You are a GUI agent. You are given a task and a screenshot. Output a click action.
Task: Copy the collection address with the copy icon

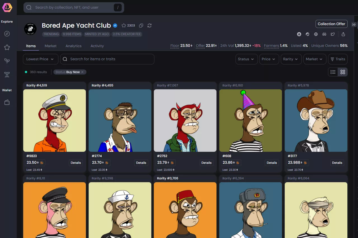pyautogui.click(x=141, y=25)
